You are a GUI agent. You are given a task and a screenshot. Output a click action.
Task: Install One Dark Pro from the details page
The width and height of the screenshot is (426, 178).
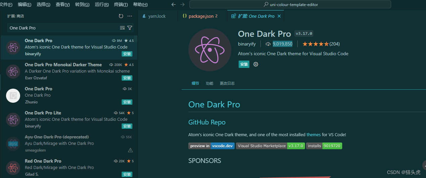coord(244,64)
